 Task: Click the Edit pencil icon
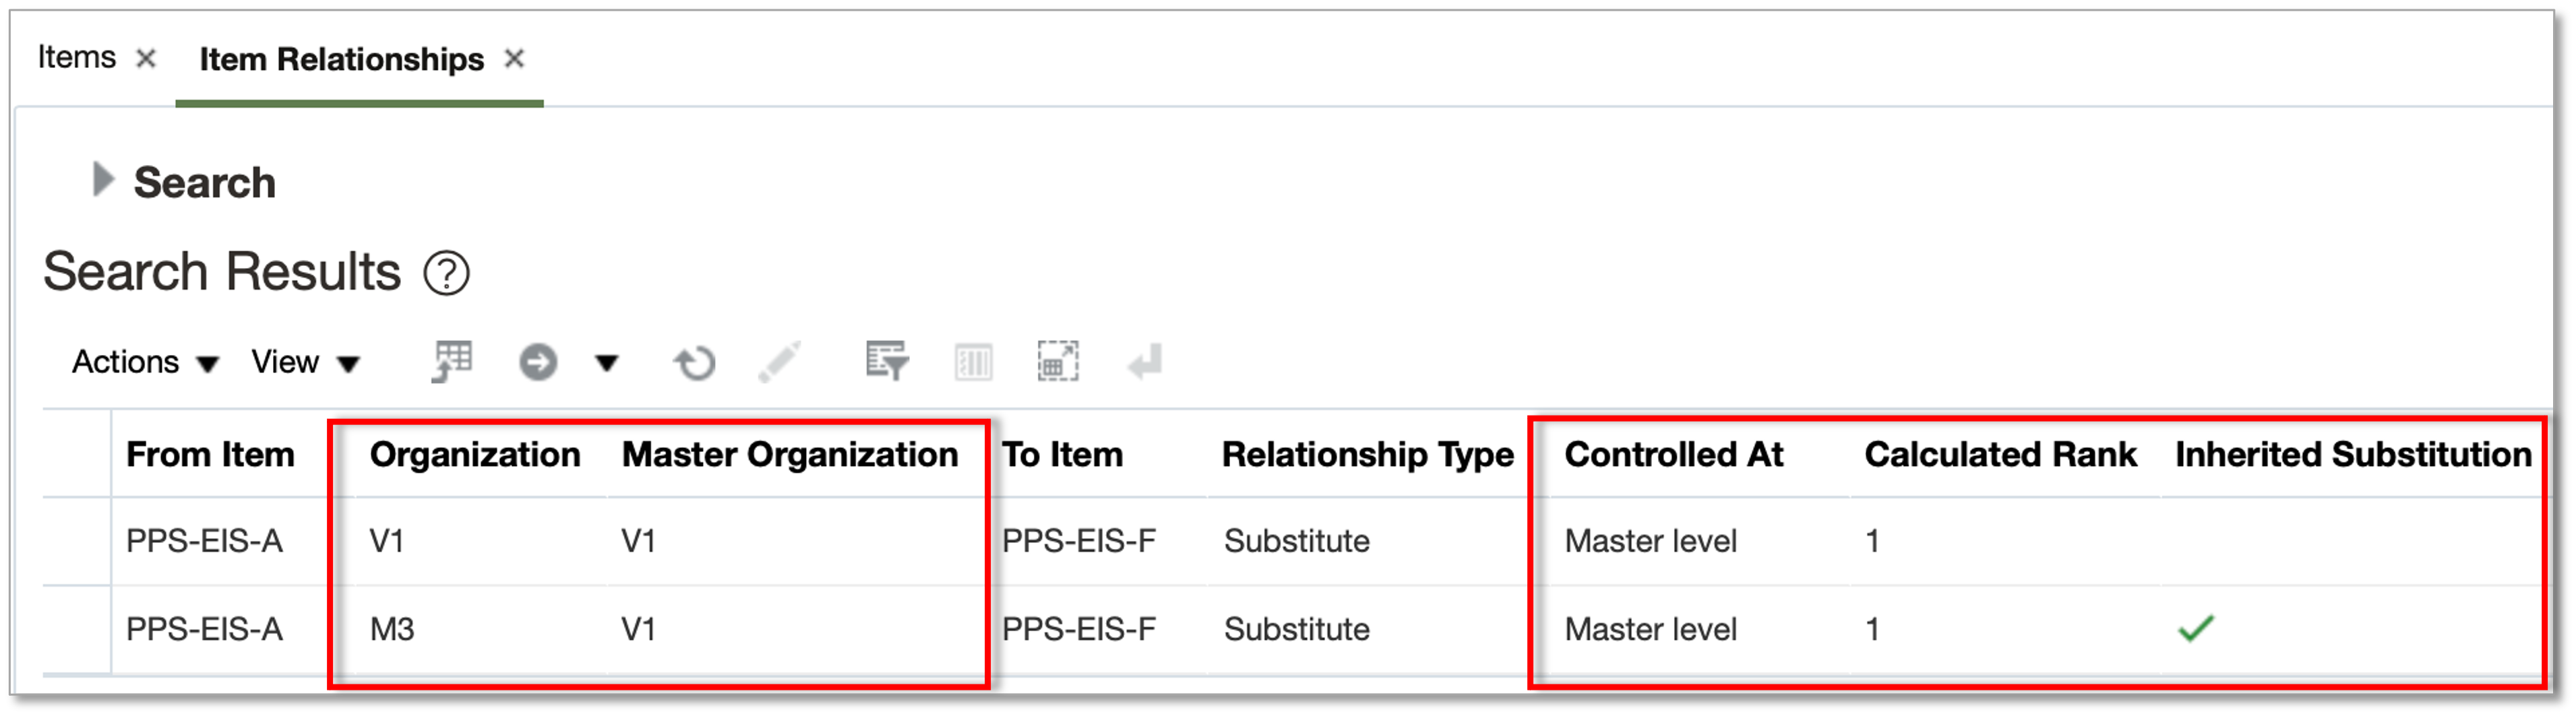[779, 362]
